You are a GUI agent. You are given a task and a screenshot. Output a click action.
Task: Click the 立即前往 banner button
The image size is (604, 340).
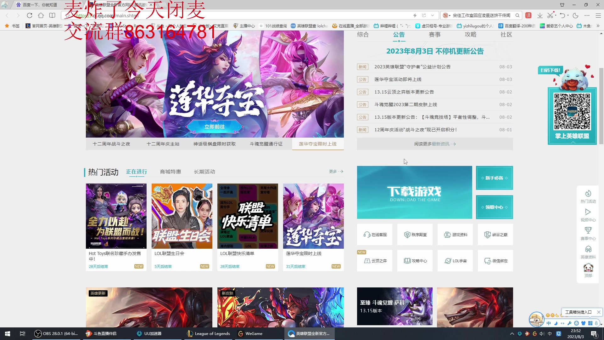pos(215,127)
